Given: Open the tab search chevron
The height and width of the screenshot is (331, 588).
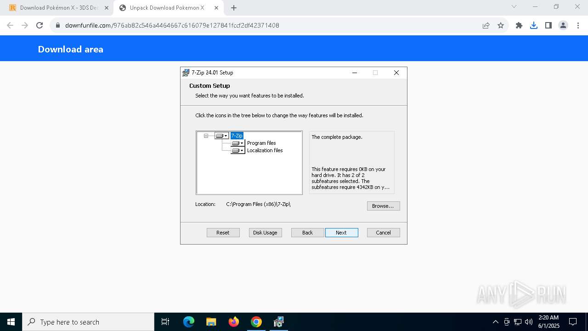Looking at the screenshot, I should 514,6.
